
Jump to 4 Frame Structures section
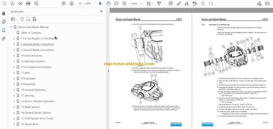(32, 56)
